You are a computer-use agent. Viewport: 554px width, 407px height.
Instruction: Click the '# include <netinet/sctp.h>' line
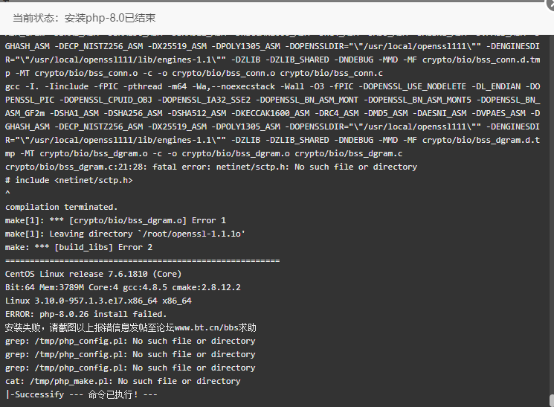tap(69, 180)
